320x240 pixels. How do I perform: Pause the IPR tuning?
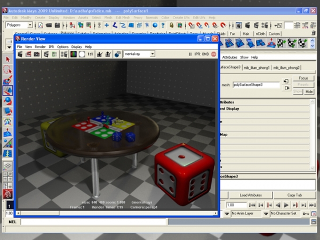click(x=190, y=54)
